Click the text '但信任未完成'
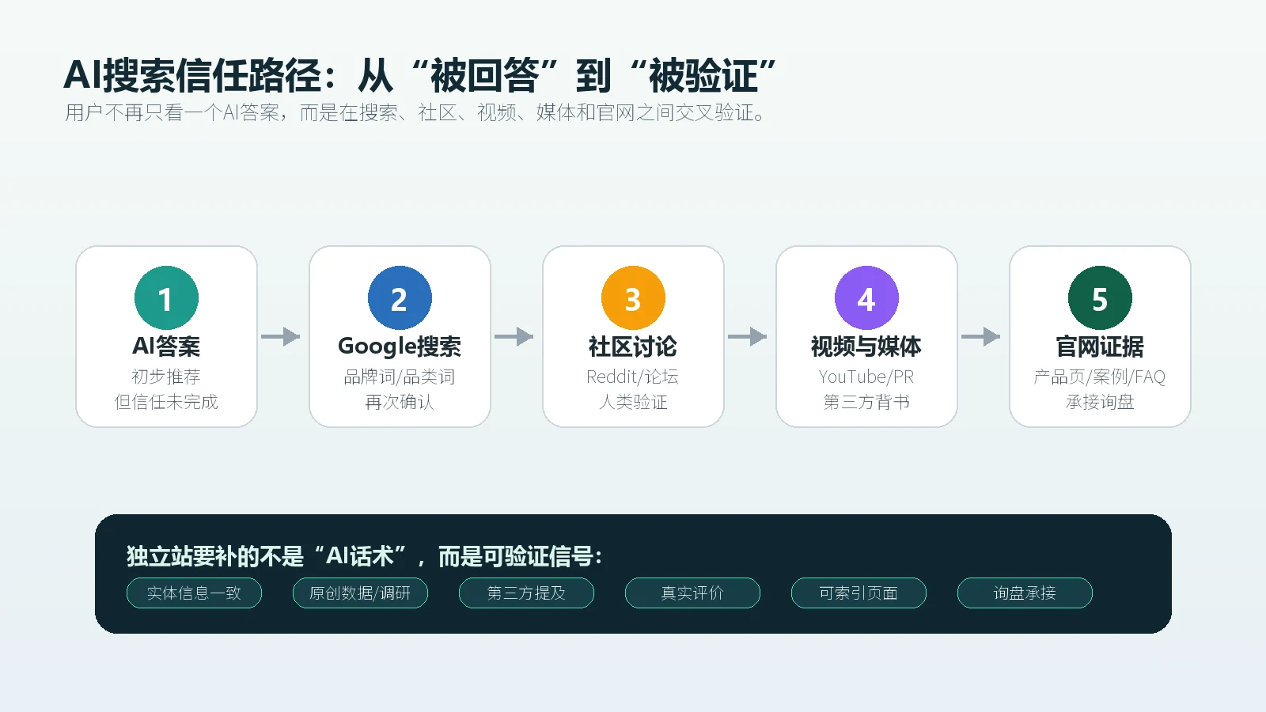The image size is (1266, 712). (166, 402)
